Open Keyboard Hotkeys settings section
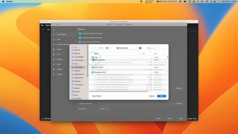Image resolution: width=238 pixels, height=134 pixels. tap(63, 44)
